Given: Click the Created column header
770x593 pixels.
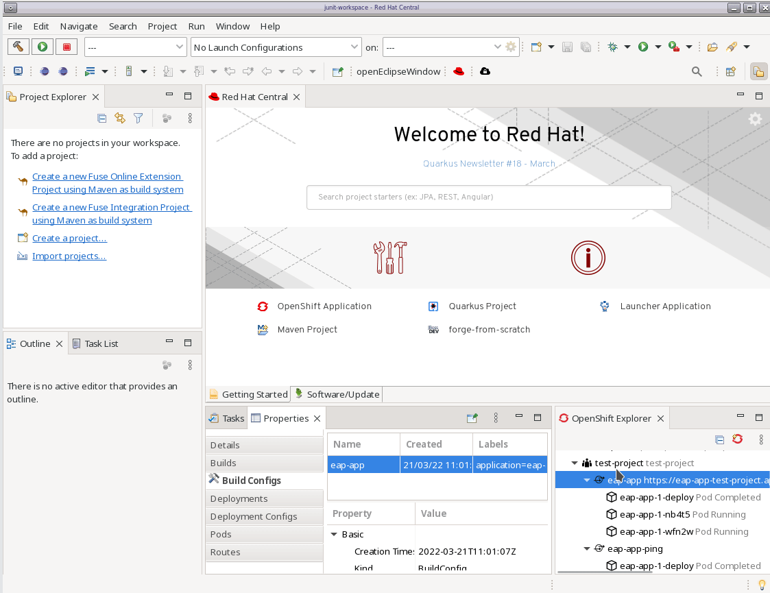Looking at the screenshot, I should (437, 444).
